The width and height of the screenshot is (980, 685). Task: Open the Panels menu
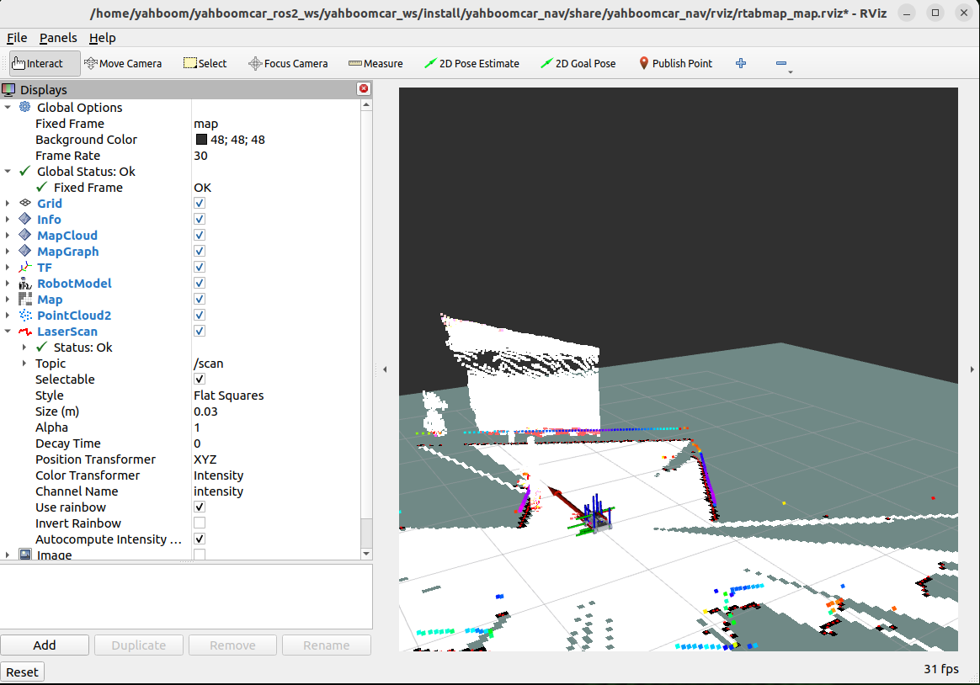pos(58,38)
